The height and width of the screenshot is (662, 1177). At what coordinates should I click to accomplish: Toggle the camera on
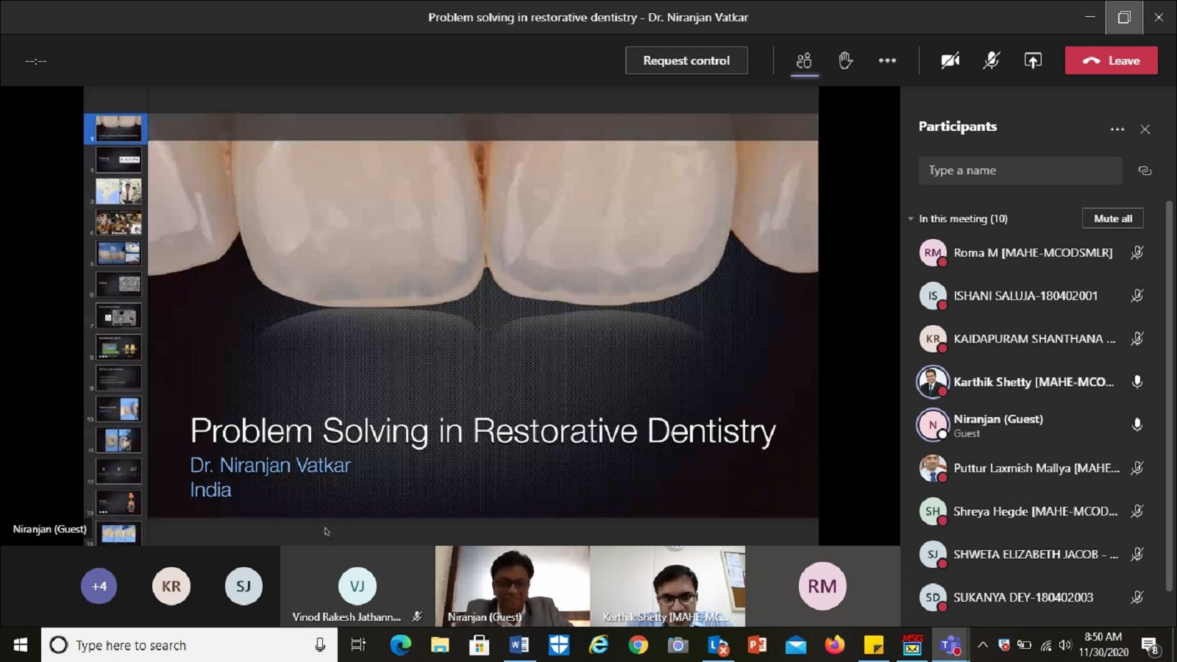950,60
